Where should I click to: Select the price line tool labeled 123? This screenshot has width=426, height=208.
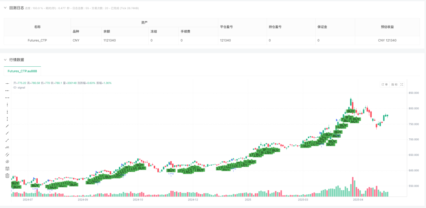click(7, 147)
